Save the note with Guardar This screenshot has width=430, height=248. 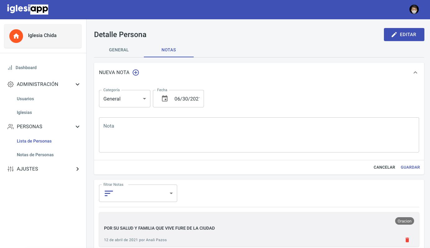point(410,167)
